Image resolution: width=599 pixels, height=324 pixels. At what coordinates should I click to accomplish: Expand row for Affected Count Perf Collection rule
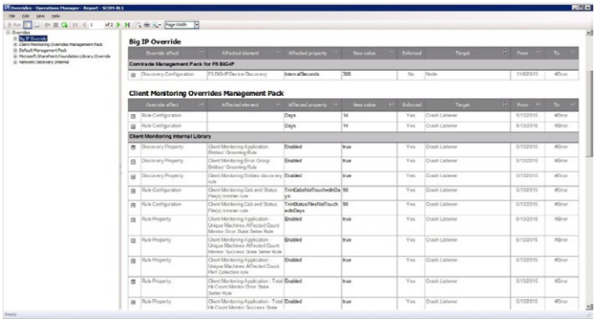[133, 261]
